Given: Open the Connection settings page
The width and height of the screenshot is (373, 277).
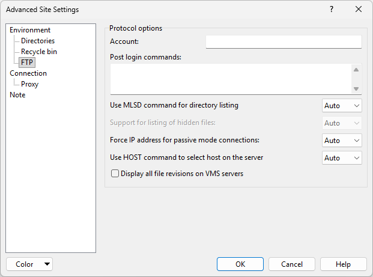Looking at the screenshot, I should 28,73.
